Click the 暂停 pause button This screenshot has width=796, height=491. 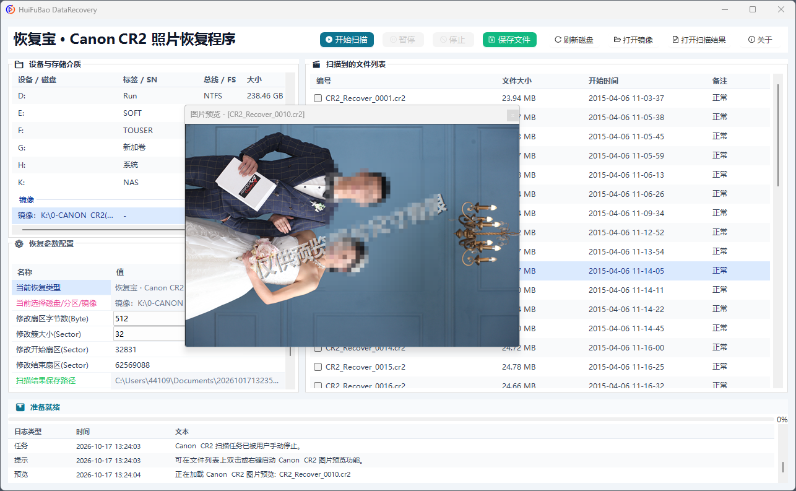pos(403,40)
